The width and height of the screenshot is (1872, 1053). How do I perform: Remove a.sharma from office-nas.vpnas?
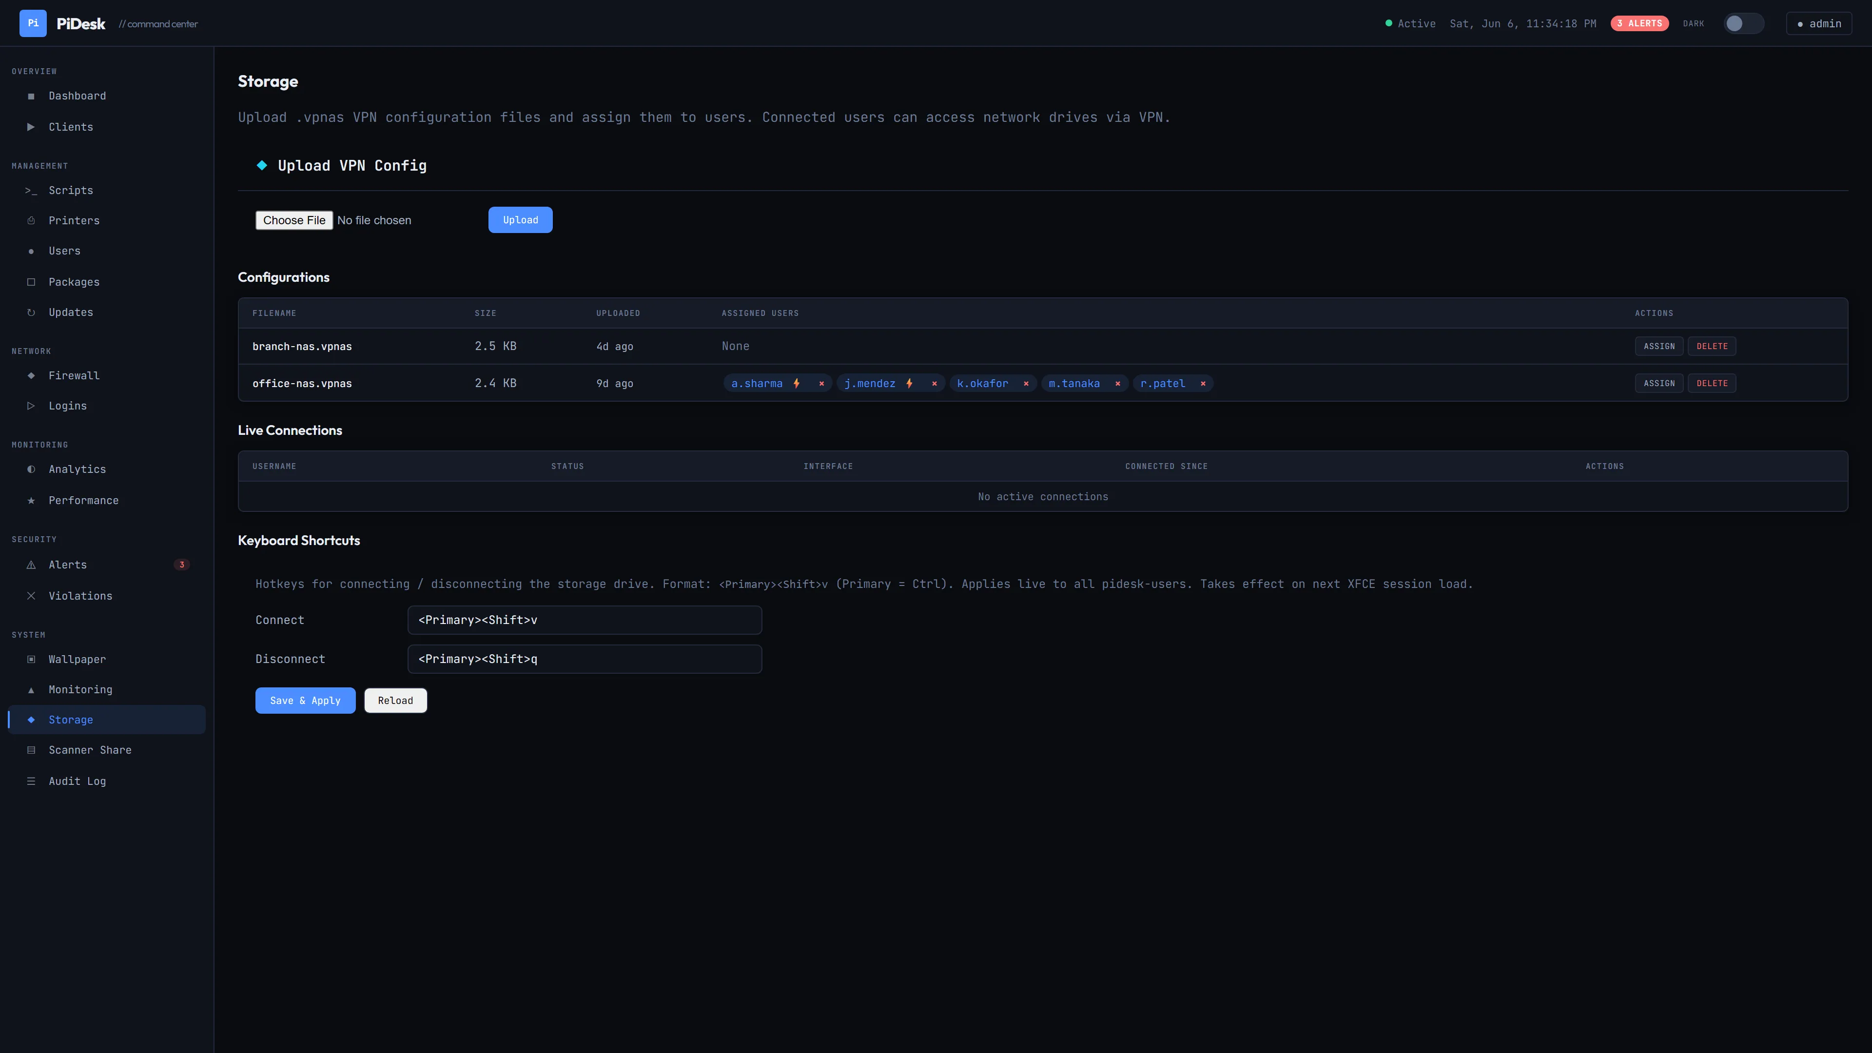[822, 384]
